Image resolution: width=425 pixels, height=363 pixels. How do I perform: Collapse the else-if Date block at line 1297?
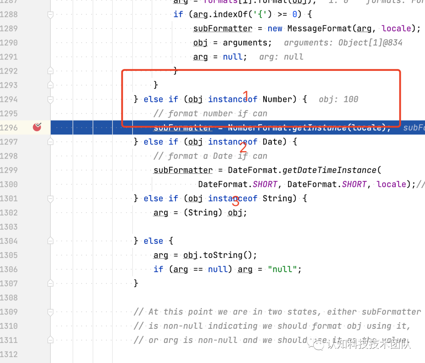(x=50, y=142)
